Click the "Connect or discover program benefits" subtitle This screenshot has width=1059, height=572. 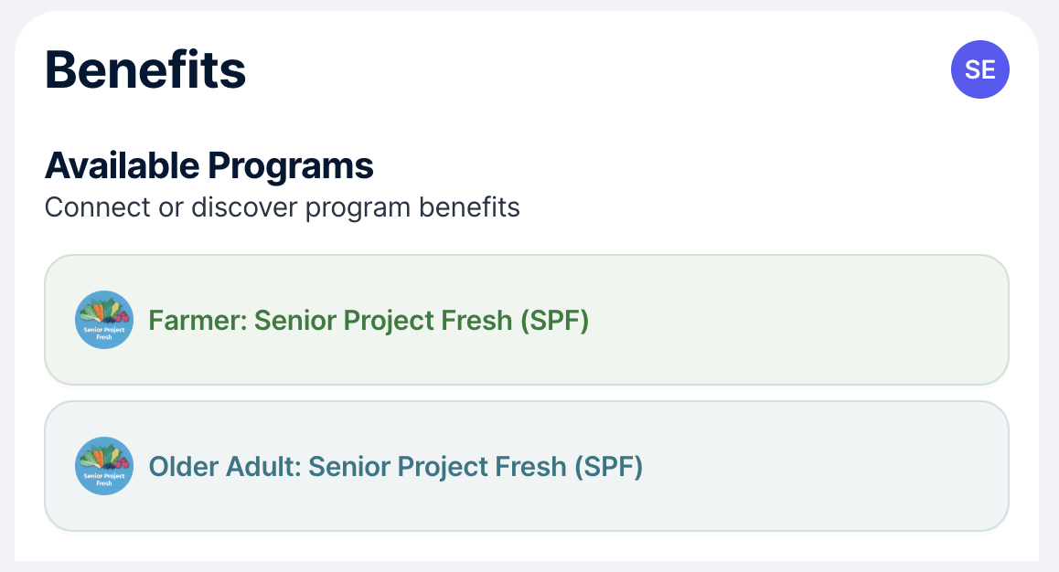point(283,207)
